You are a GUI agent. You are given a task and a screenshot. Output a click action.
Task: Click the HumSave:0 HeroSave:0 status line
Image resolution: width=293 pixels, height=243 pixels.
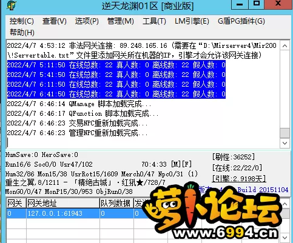(x=41, y=155)
